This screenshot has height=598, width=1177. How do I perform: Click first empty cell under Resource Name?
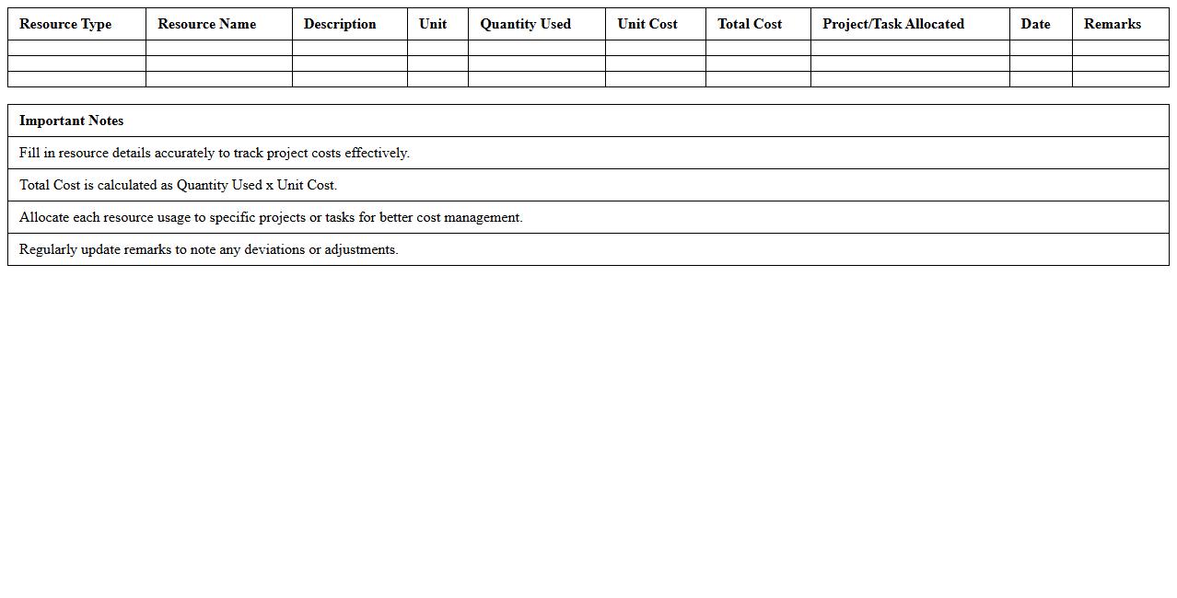pyautogui.click(x=218, y=48)
